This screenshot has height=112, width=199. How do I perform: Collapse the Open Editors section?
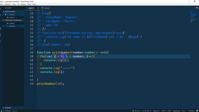[10, 12]
